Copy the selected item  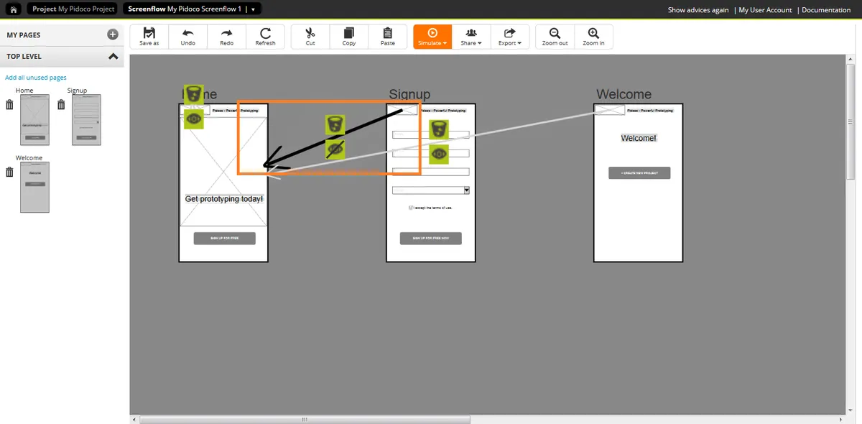[349, 37]
